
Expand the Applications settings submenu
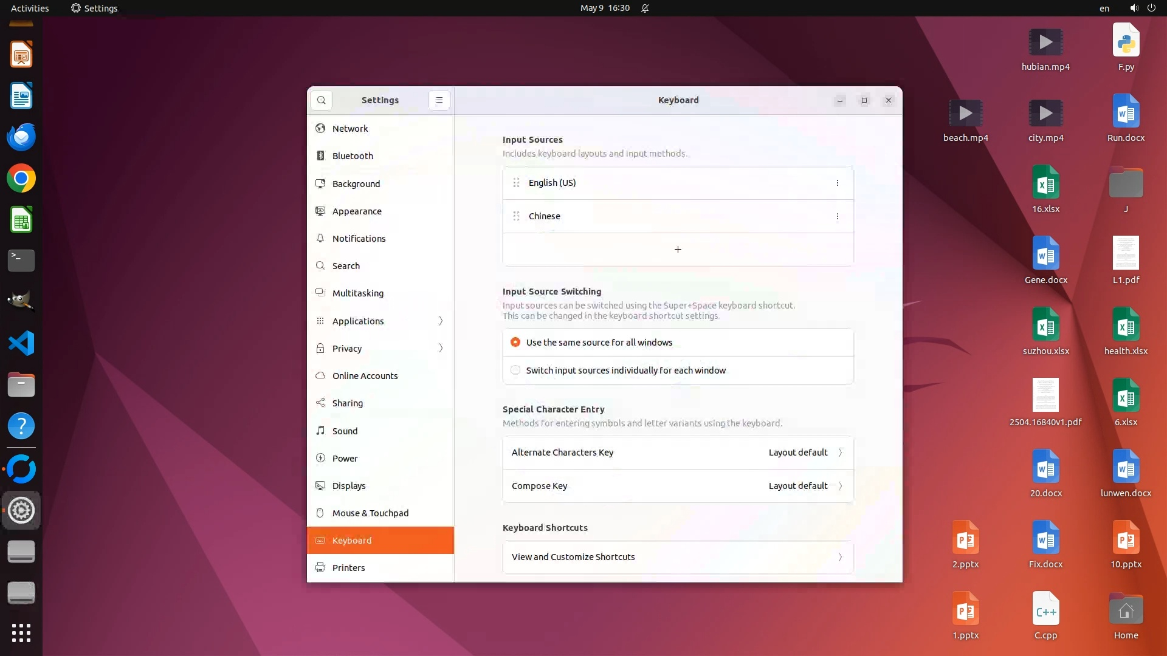pos(440,321)
